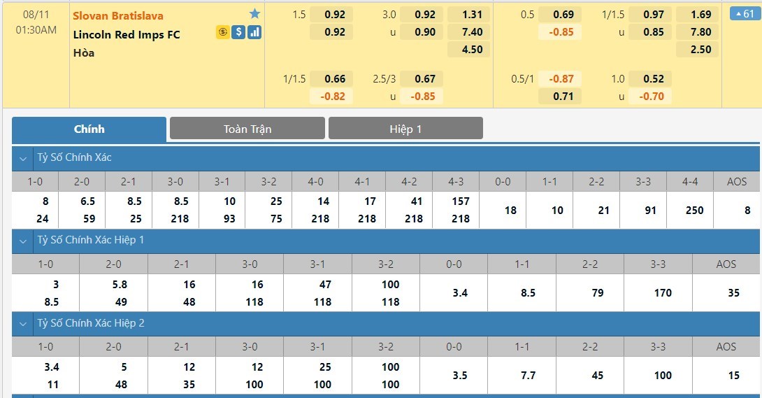Open Slovan Bratislava team link

[118, 15]
